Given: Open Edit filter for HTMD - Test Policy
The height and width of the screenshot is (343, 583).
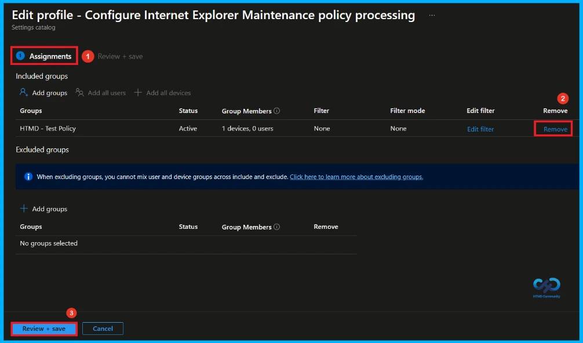Looking at the screenshot, I should point(480,129).
